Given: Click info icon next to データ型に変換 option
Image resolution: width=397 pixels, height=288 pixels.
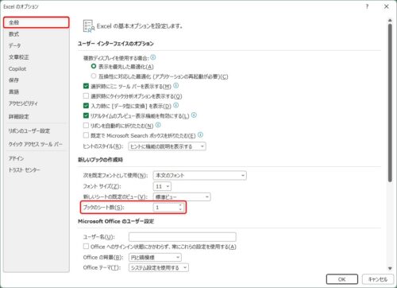Looking at the screenshot, I should pos(176,105).
